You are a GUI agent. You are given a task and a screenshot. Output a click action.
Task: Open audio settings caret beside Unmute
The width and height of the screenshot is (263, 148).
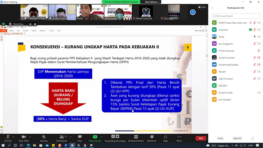[x=13, y=137]
